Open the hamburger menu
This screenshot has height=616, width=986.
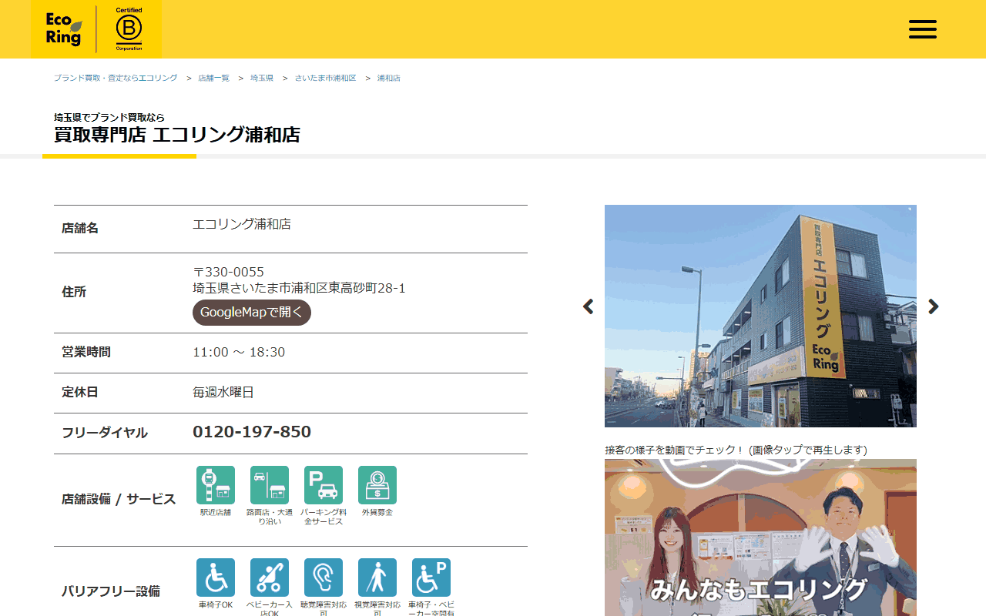922,29
